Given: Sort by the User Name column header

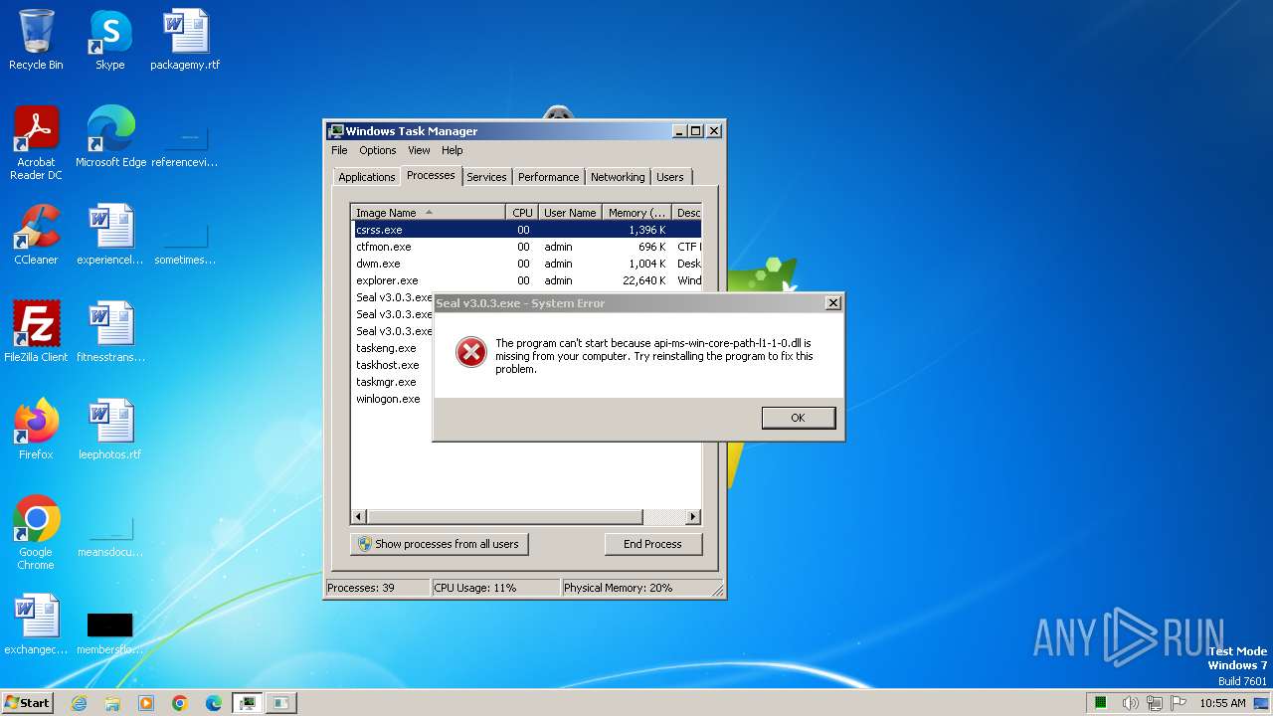Looking at the screenshot, I should tap(570, 212).
